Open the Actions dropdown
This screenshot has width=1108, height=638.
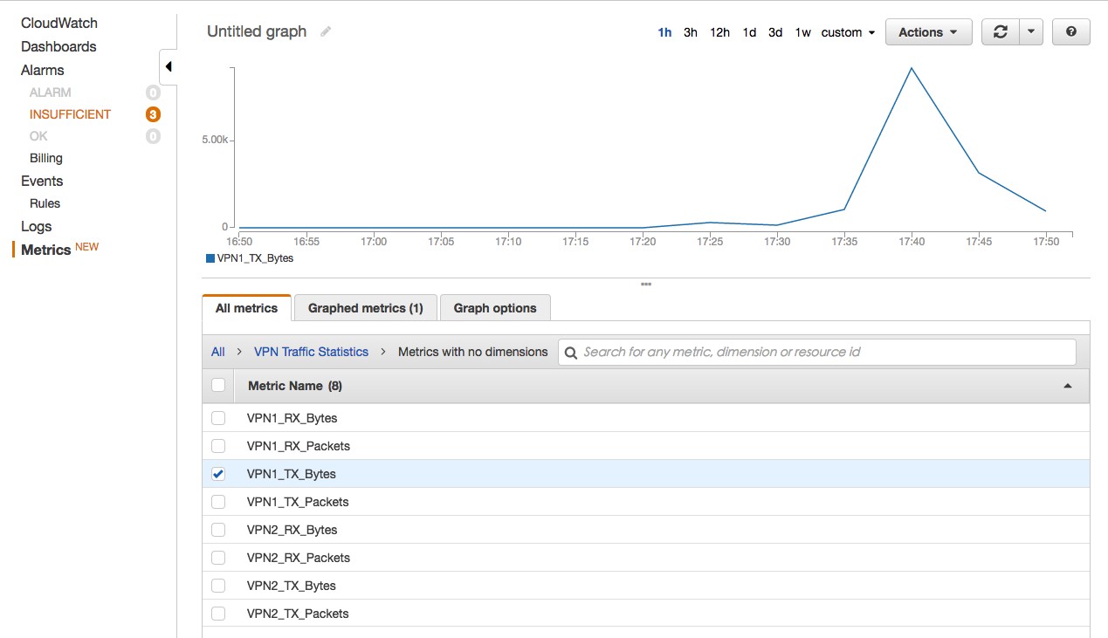(928, 32)
